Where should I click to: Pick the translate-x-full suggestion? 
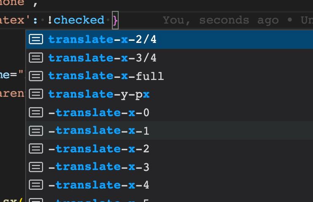[x=106, y=76]
